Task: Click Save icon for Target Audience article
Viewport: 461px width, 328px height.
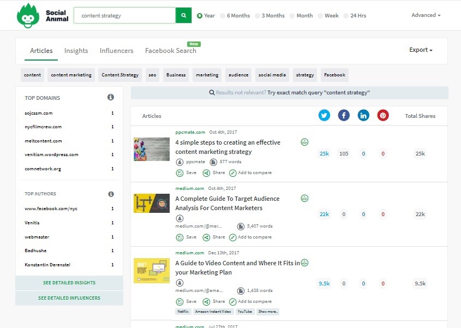Action: click(x=179, y=237)
